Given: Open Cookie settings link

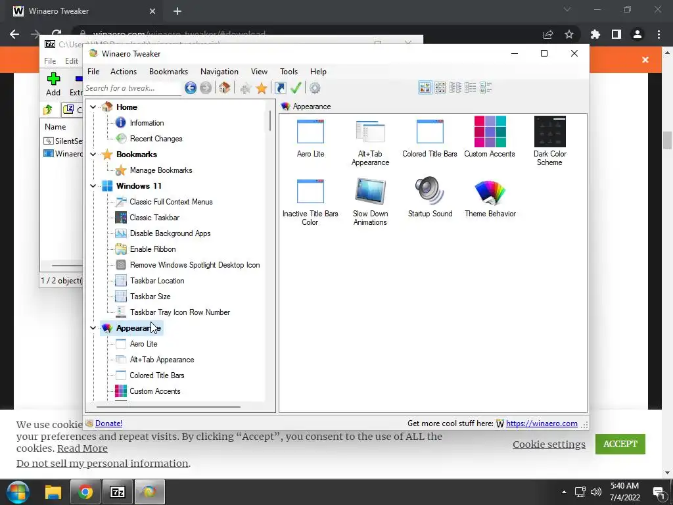Looking at the screenshot, I should click(x=549, y=445).
